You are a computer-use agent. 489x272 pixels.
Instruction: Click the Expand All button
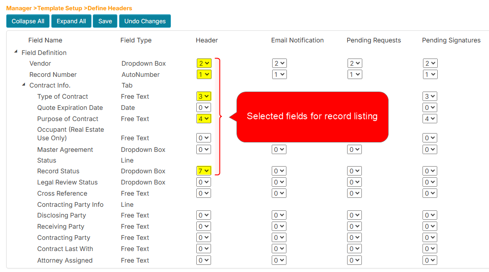[71, 21]
